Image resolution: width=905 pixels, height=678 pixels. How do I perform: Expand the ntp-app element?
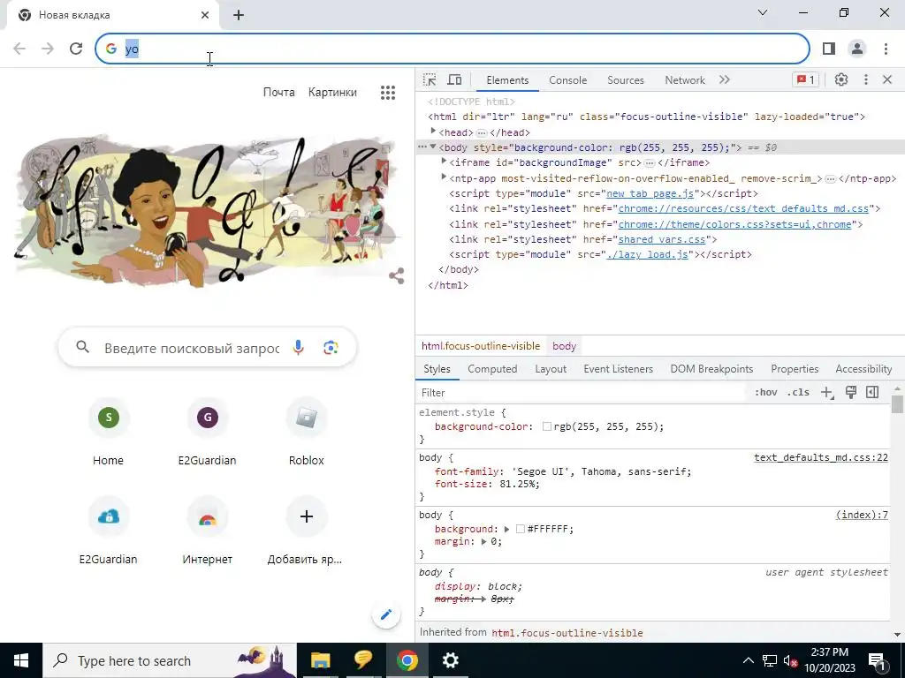click(x=444, y=177)
